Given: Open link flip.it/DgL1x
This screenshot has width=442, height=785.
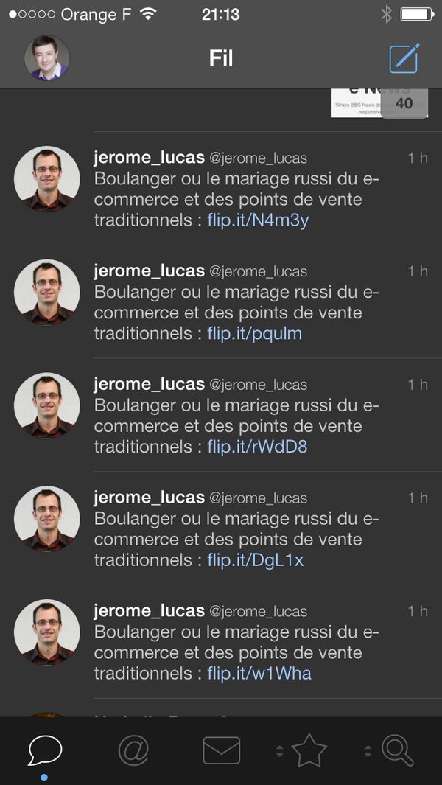Looking at the screenshot, I should tap(256, 559).
